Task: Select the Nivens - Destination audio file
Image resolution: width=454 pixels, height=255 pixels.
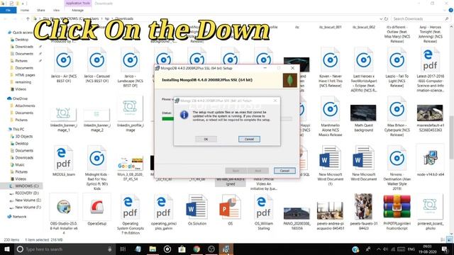Action: click(397, 169)
